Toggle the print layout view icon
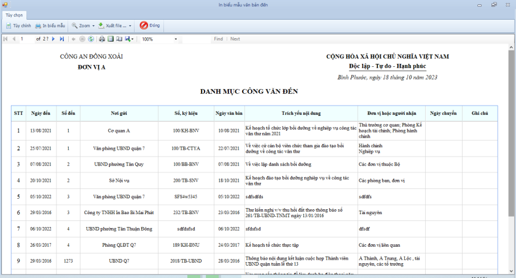The height and width of the screenshot is (278, 516). point(111,39)
